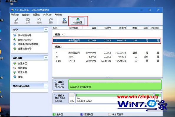
Task: Open the 帮助(H) menu
Action: (59, 15)
